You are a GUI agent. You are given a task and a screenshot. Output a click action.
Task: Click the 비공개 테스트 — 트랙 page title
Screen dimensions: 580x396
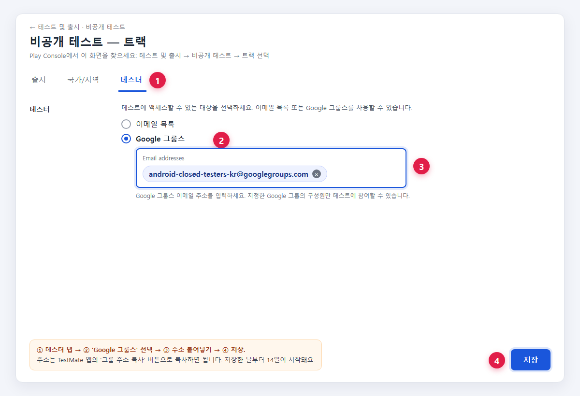[x=88, y=42]
